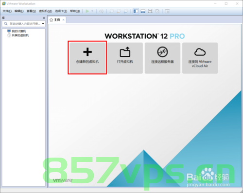
Task: Toggle the library sidebar view icon
Action: 136,11
